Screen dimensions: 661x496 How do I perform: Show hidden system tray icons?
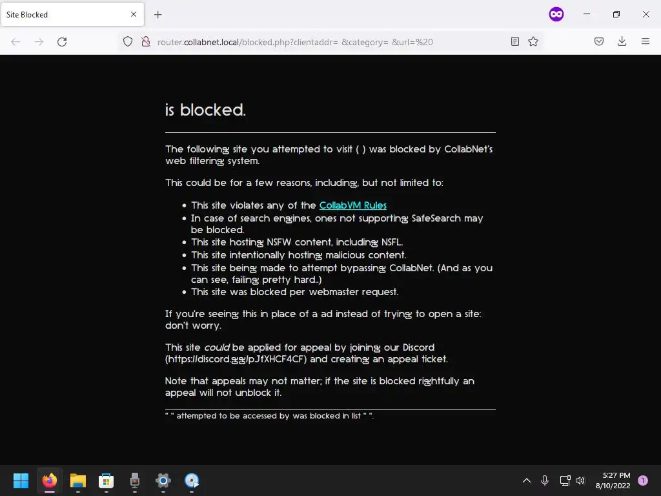pos(527,480)
